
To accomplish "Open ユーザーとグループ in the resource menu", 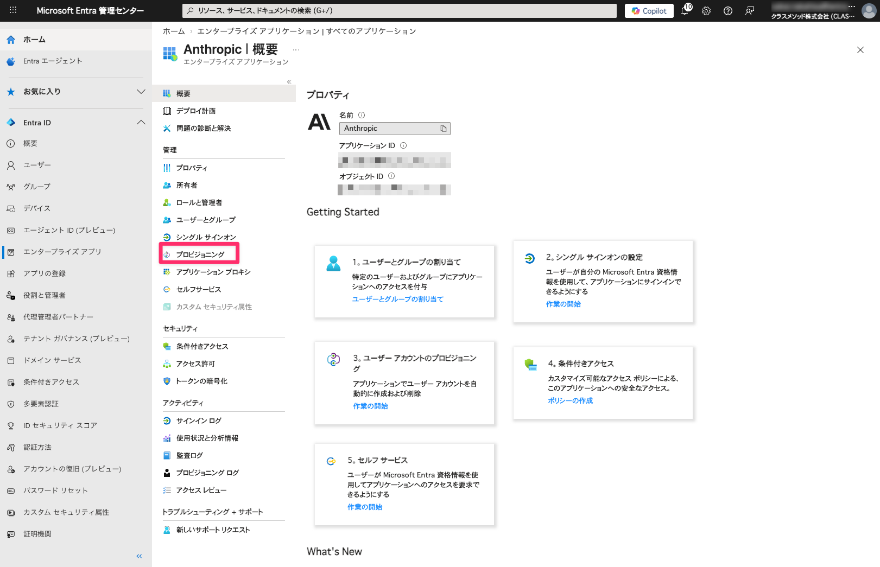I will [206, 220].
